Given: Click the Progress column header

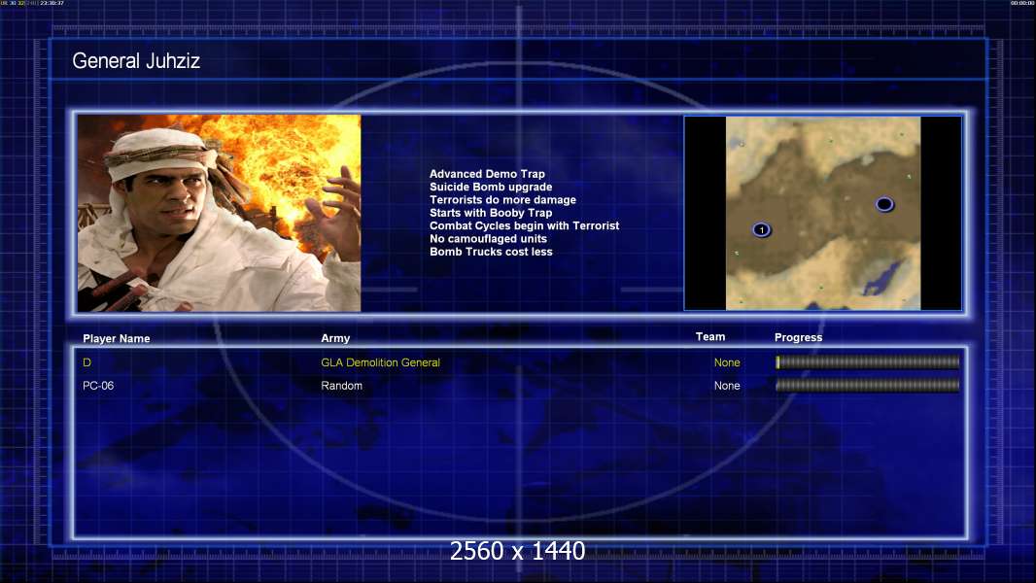Looking at the screenshot, I should 798,337.
